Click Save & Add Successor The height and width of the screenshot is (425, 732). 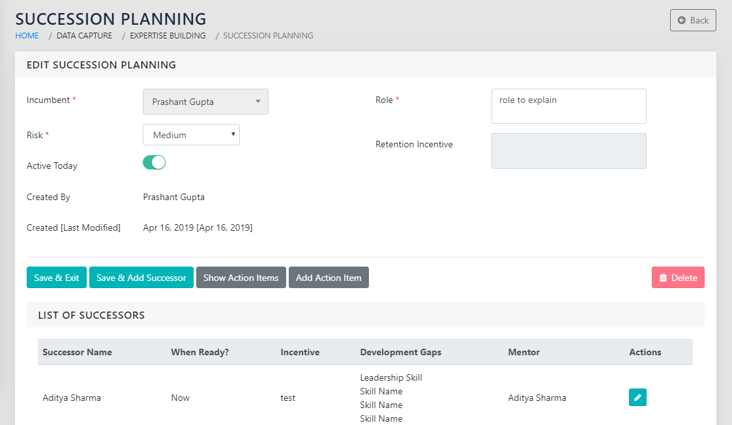pyautogui.click(x=141, y=278)
